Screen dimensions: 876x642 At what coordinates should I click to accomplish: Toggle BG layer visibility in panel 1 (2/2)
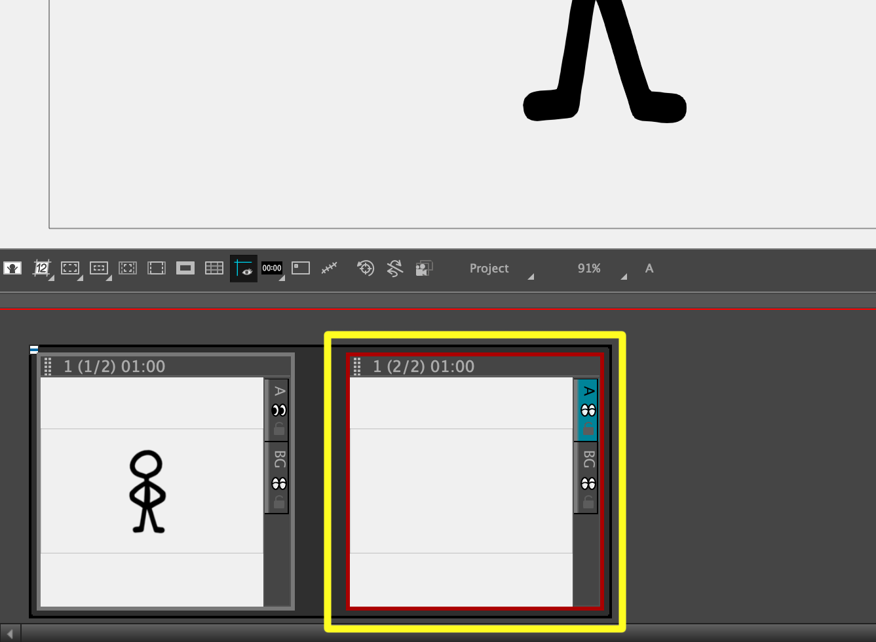(x=588, y=484)
